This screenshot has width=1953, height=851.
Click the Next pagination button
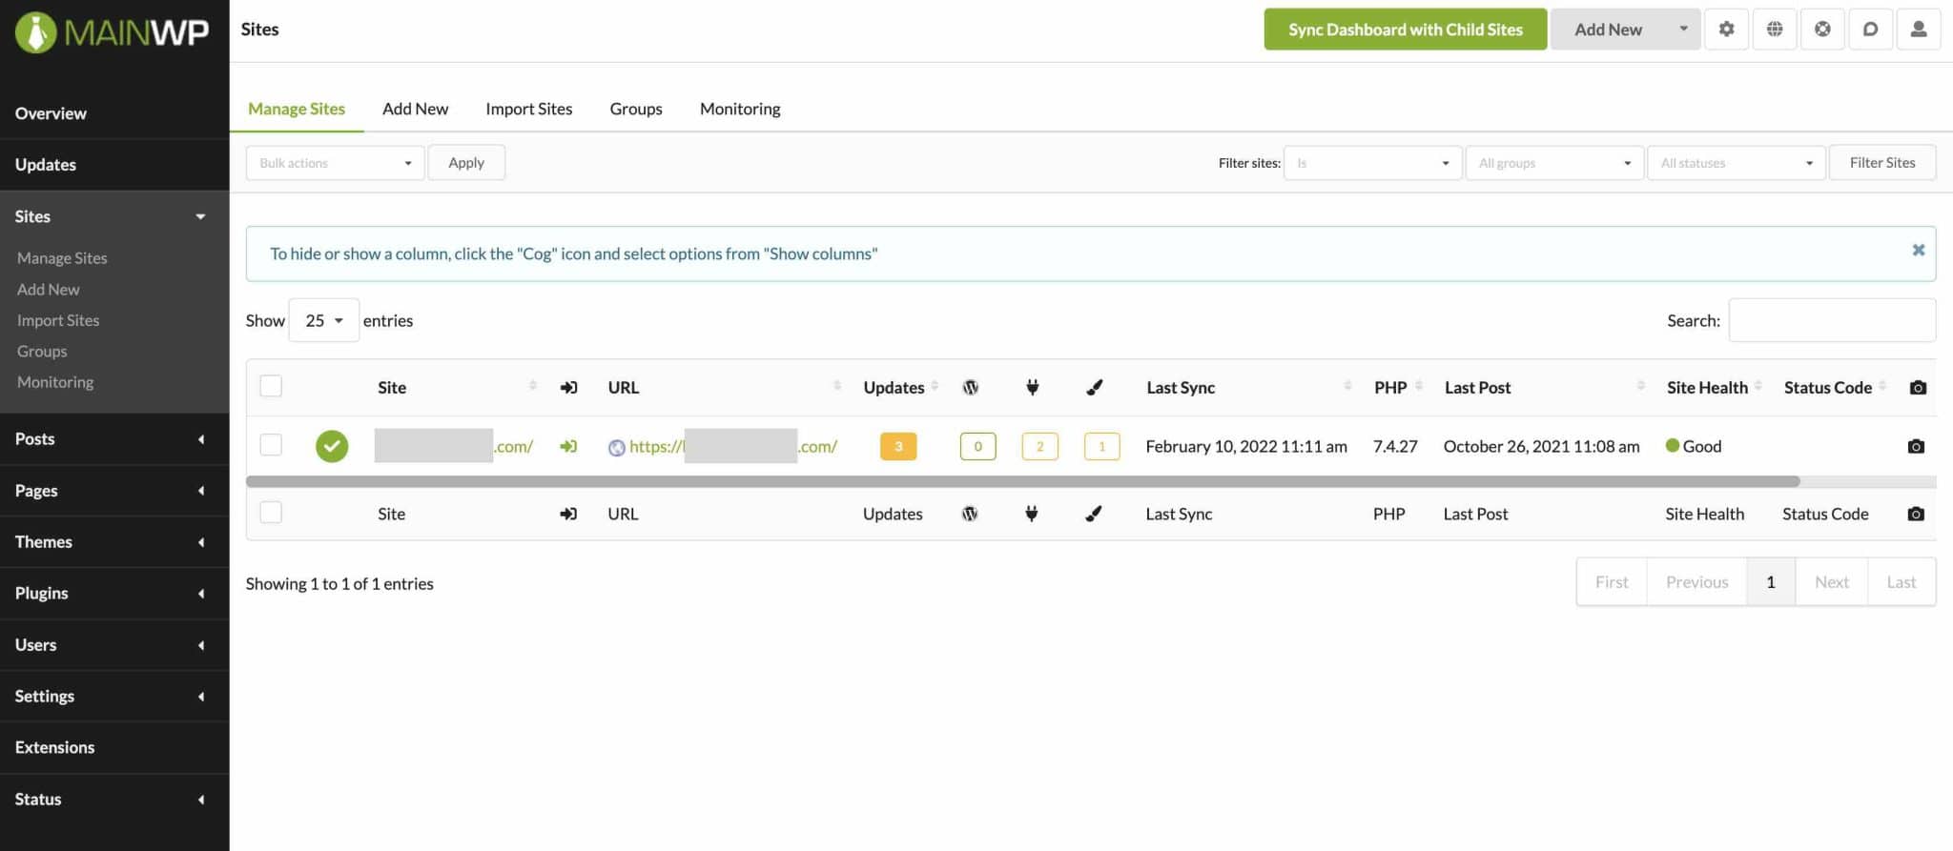click(x=1831, y=581)
